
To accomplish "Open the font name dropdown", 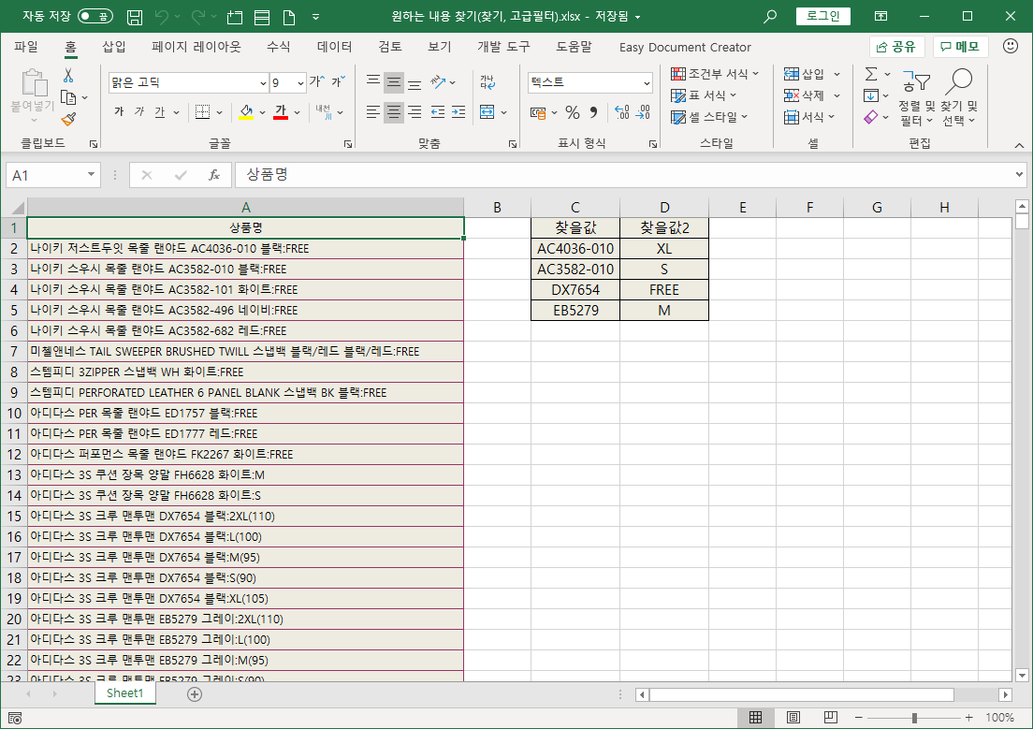I will pos(263,83).
